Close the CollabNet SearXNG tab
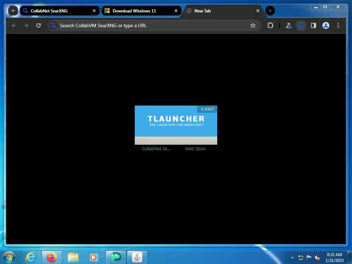The width and height of the screenshot is (352, 264). click(x=94, y=11)
